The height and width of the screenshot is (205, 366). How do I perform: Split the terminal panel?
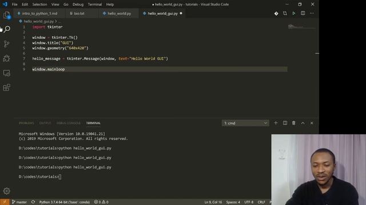(x=285, y=123)
